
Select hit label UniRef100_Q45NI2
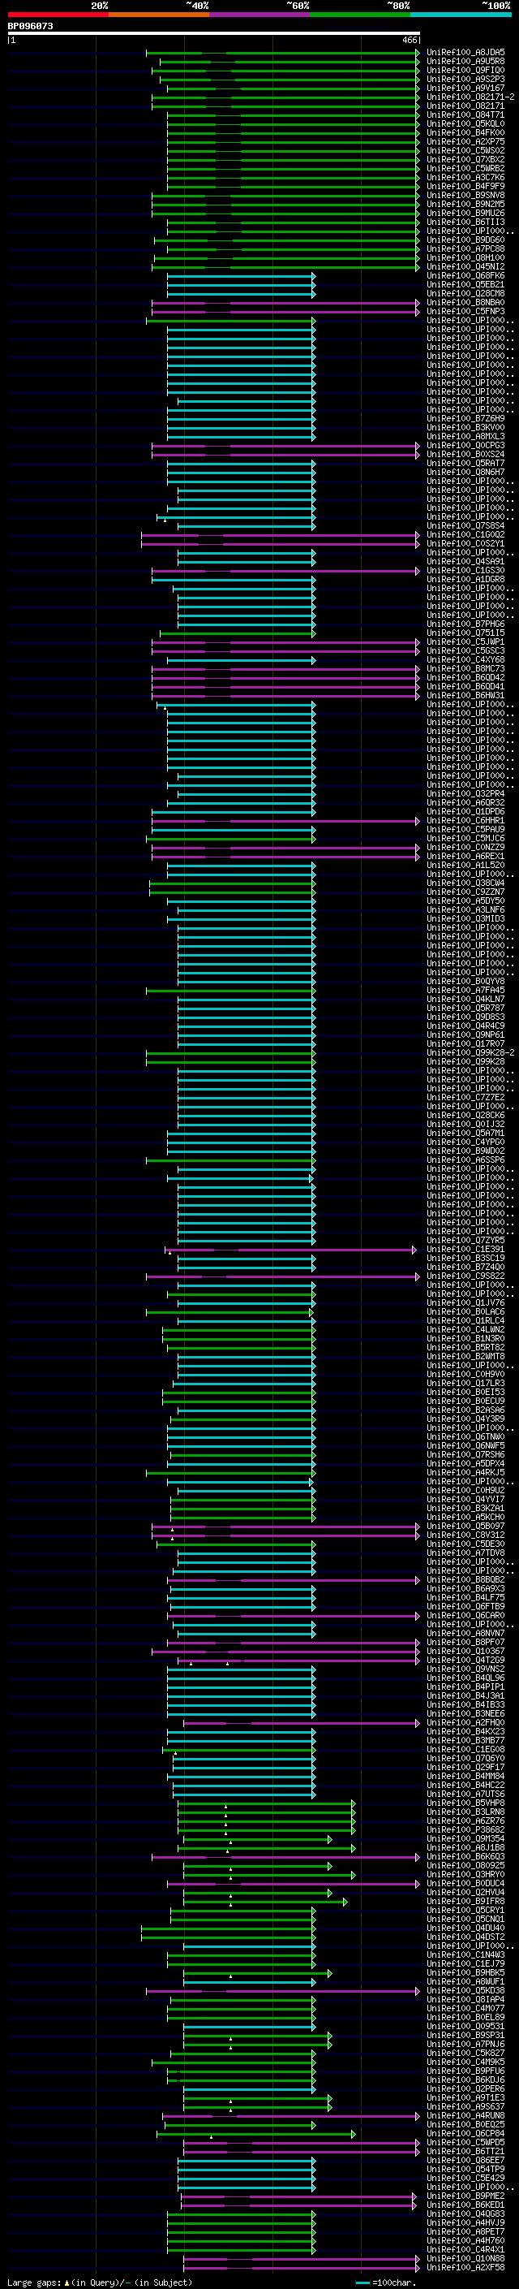pyautogui.click(x=465, y=266)
